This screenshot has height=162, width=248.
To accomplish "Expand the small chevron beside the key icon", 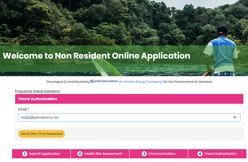I will 237,117.
